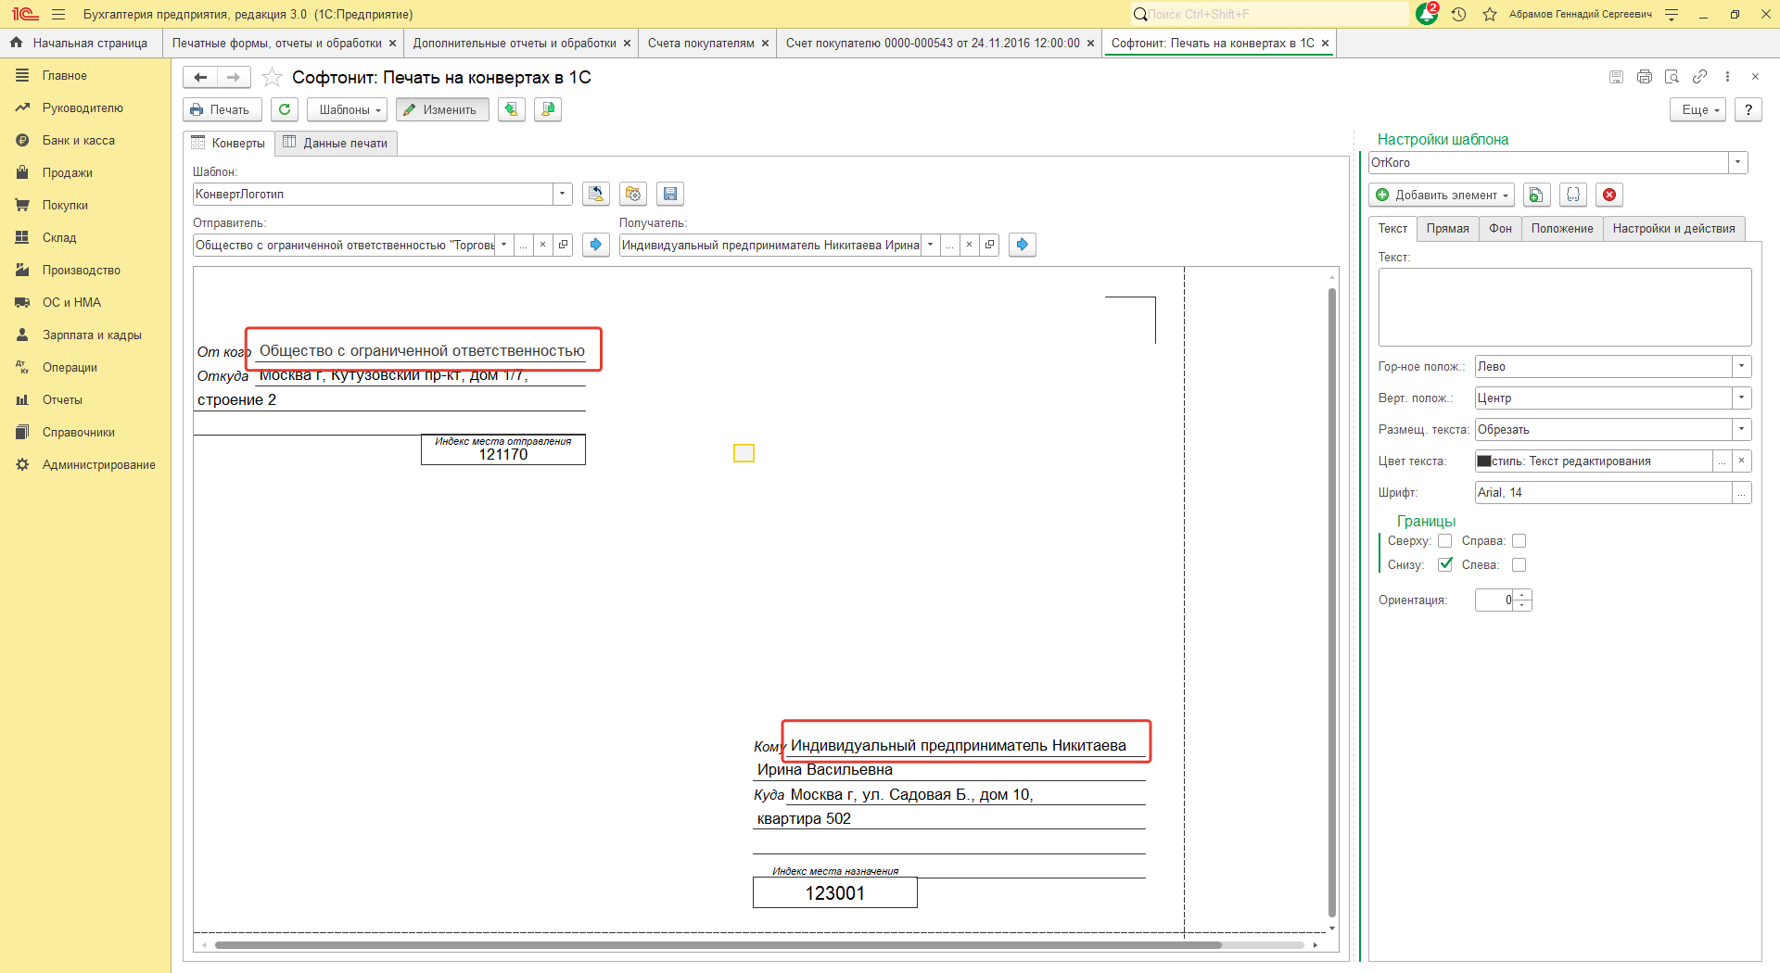Click the red delete element icon
Image resolution: width=1780 pixels, height=973 pixels.
[x=1609, y=195]
